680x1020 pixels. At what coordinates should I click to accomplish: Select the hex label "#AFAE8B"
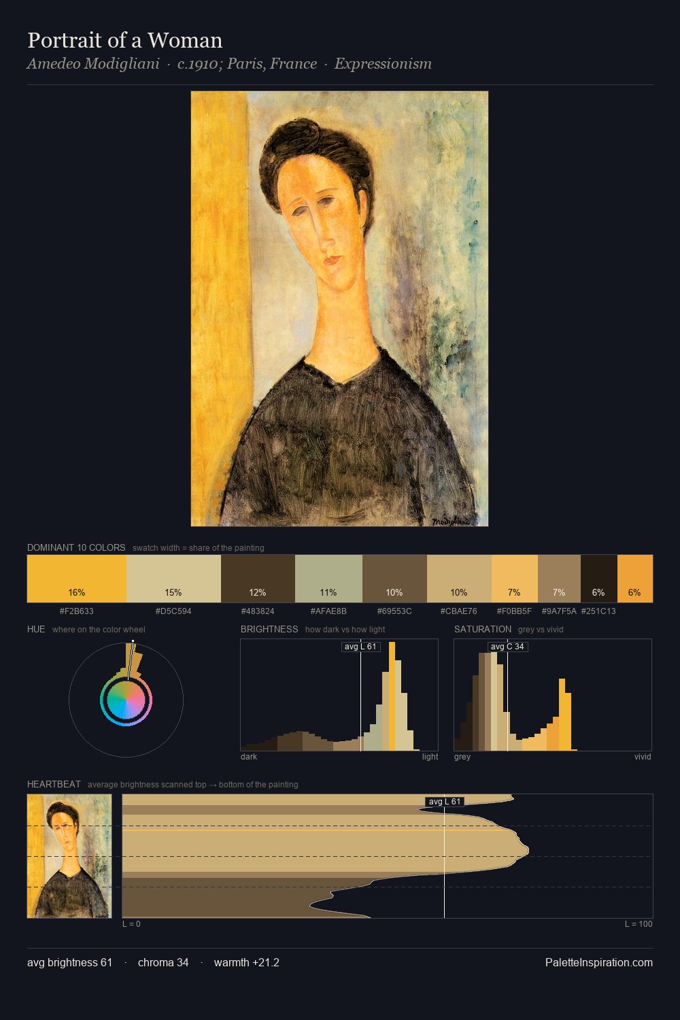click(x=328, y=611)
